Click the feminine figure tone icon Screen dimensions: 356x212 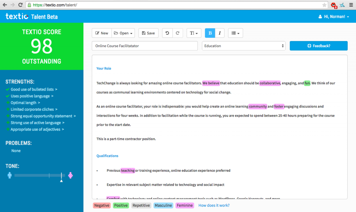(70, 175)
